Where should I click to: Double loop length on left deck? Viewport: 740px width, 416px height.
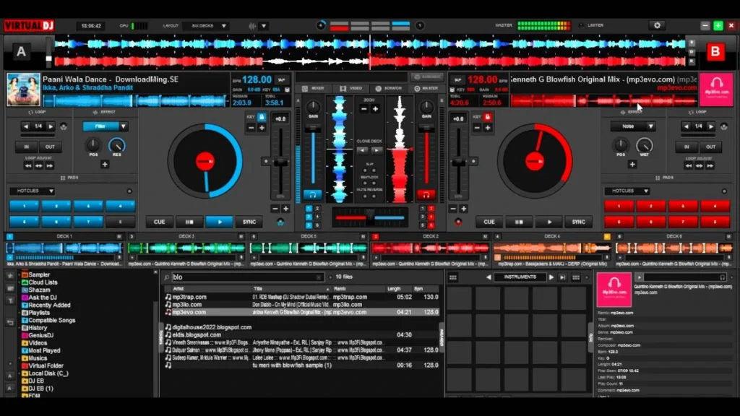(51, 126)
